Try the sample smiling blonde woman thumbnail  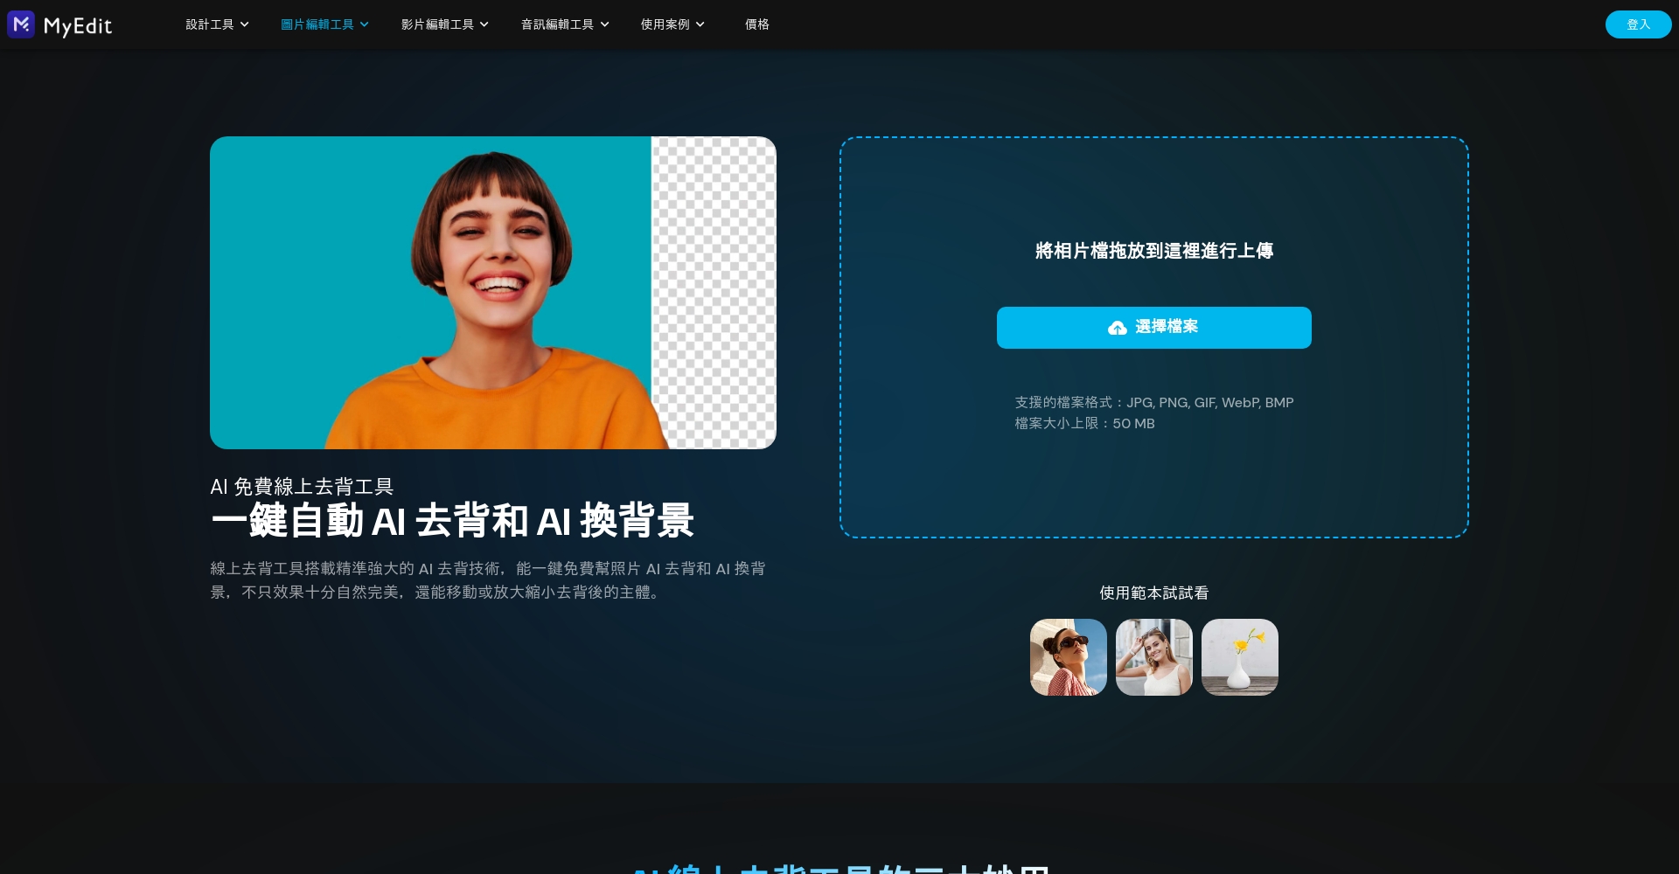click(1154, 657)
